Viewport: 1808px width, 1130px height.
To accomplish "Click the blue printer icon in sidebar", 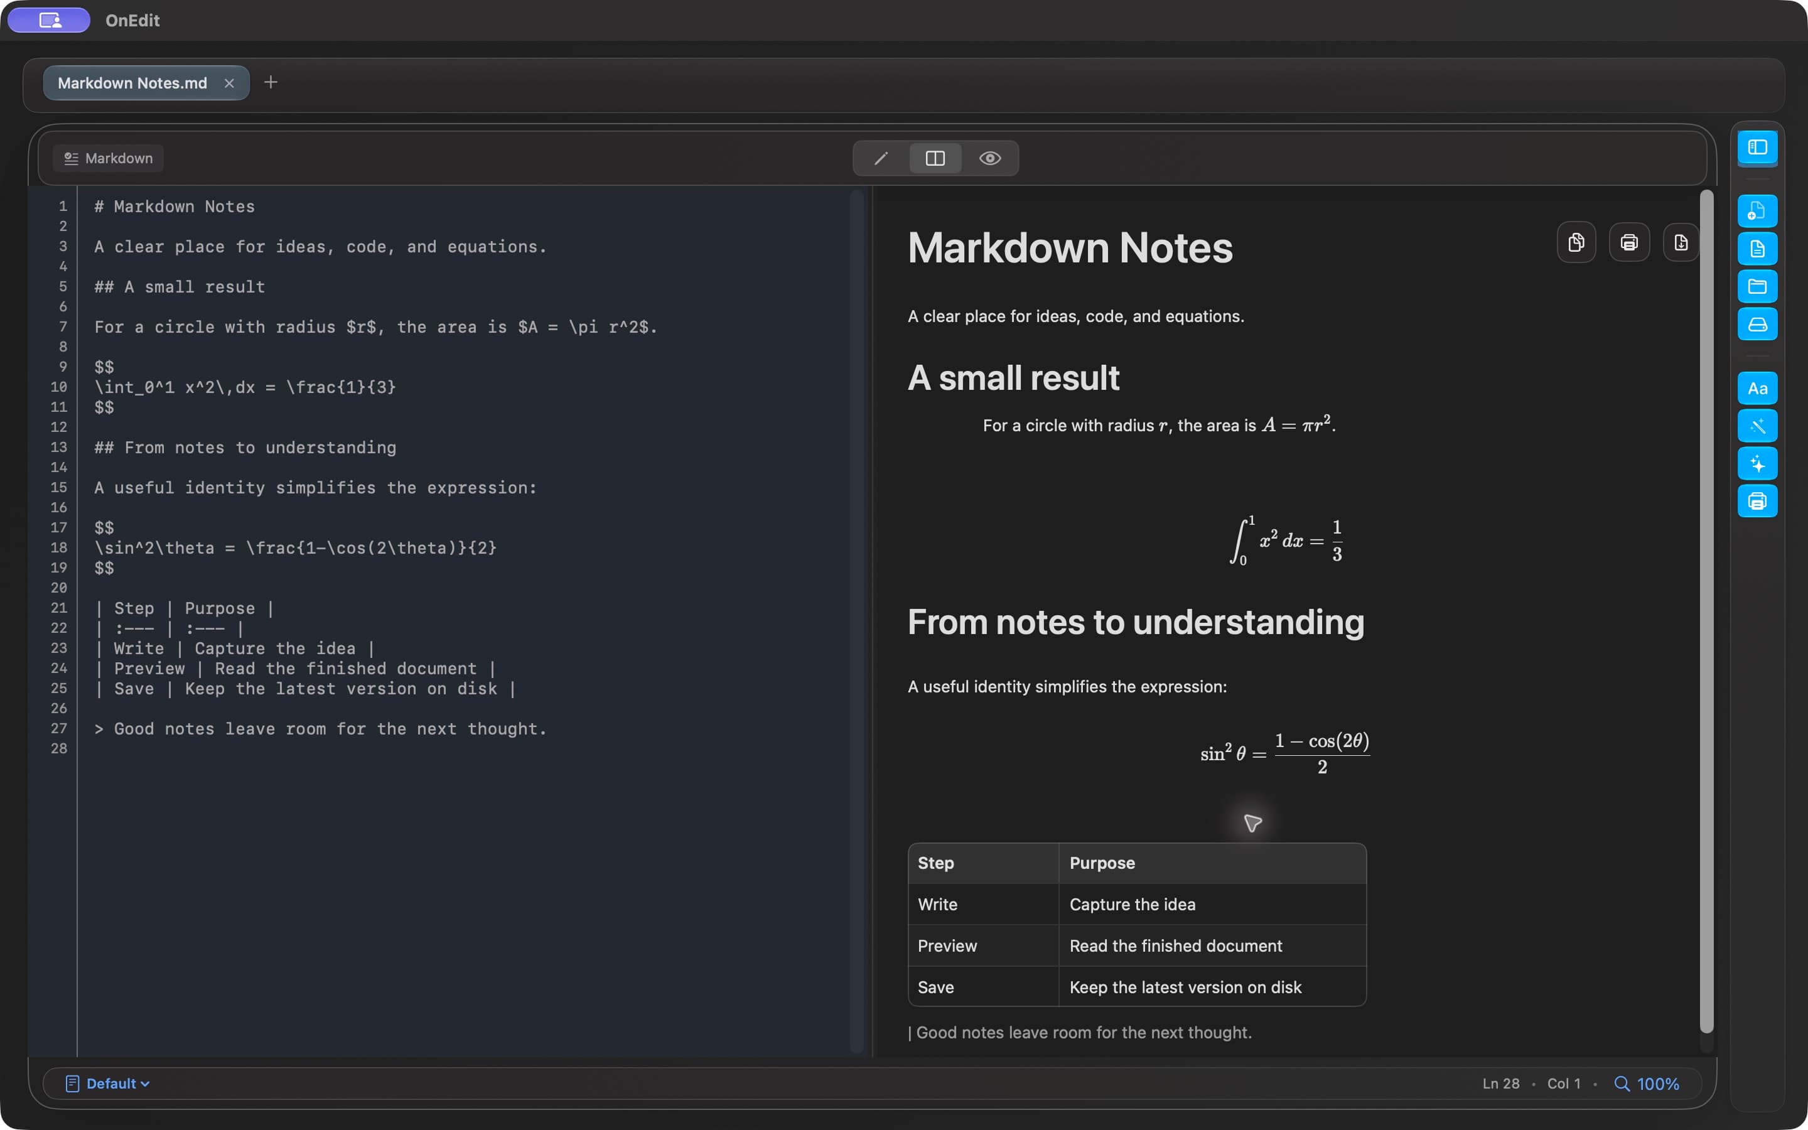I will point(1757,502).
